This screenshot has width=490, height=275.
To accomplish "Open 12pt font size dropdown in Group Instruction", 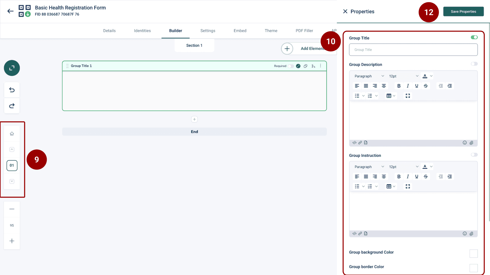I will coord(403,167).
